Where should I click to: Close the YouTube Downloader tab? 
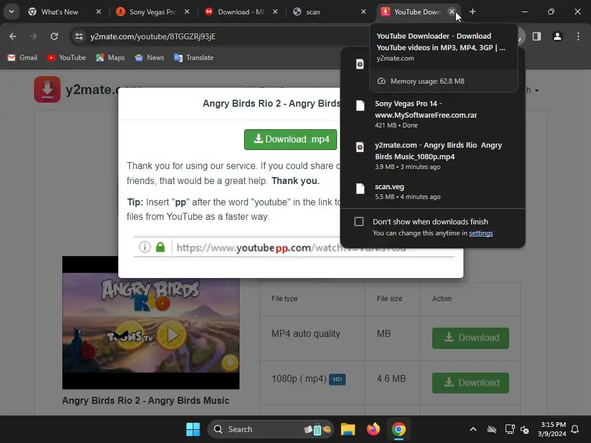point(451,12)
